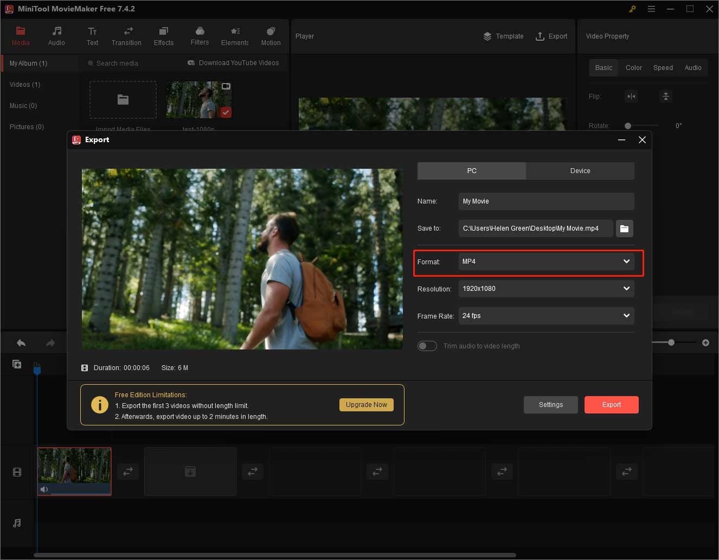Click the Save to path field
Viewport: 719px width, 560px height.
coord(536,228)
